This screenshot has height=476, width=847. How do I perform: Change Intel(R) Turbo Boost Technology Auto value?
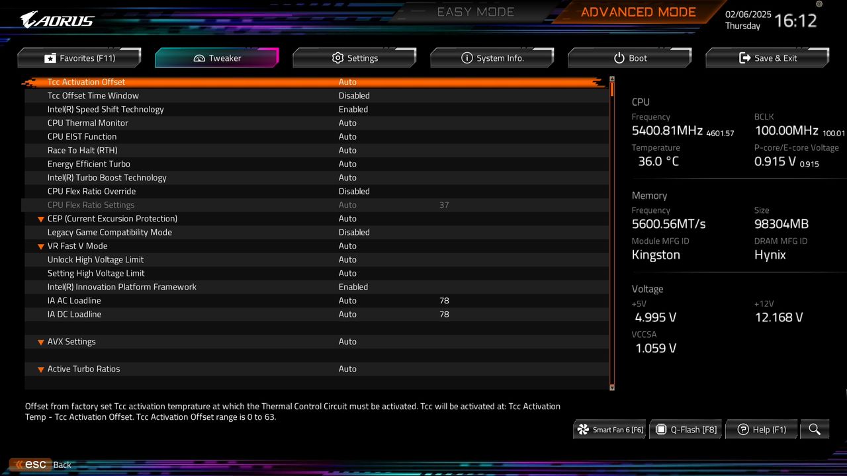[x=347, y=178]
